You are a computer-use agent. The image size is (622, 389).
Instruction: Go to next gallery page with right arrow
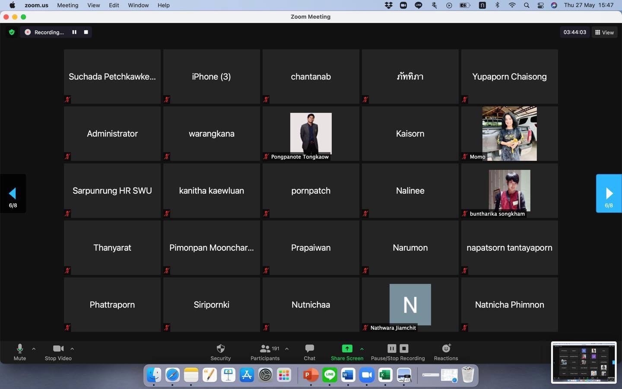(609, 193)
